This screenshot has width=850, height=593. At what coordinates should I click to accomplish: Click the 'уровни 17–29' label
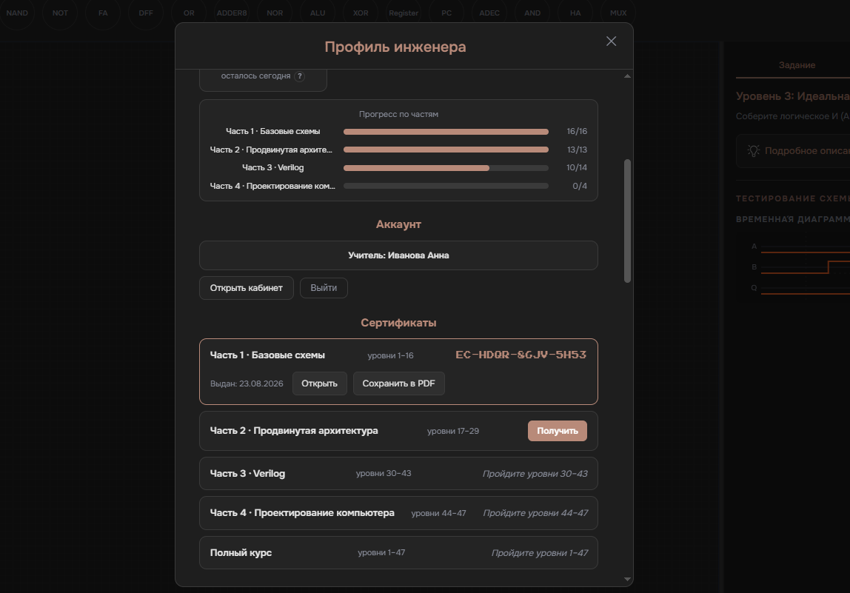[453, 431]
